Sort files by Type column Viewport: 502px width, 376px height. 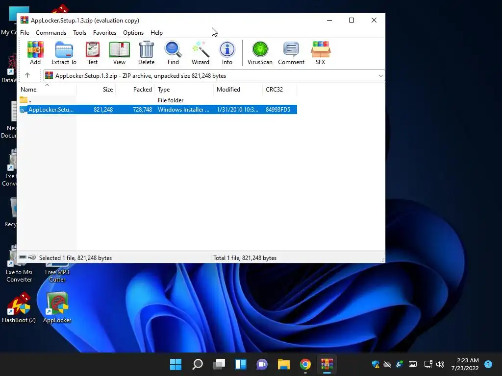pyautogui.click(x=184, y=90)
